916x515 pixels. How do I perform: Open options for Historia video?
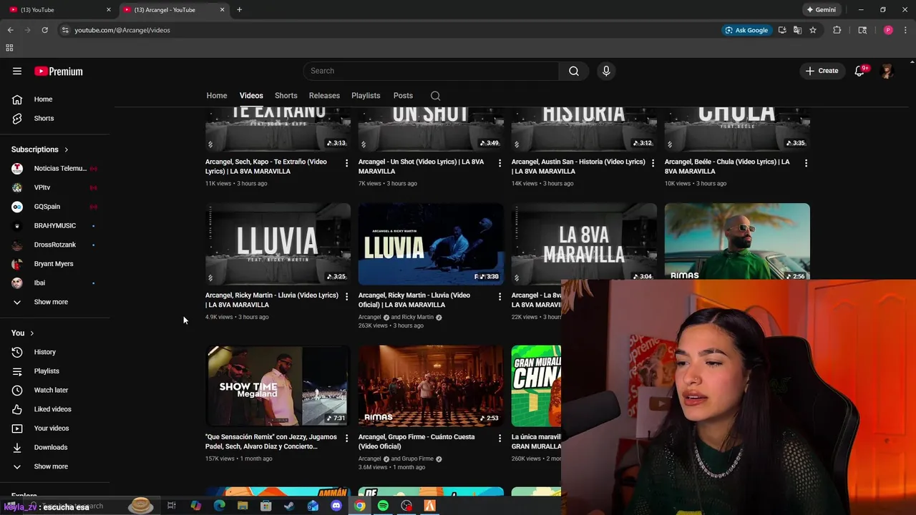653,163
